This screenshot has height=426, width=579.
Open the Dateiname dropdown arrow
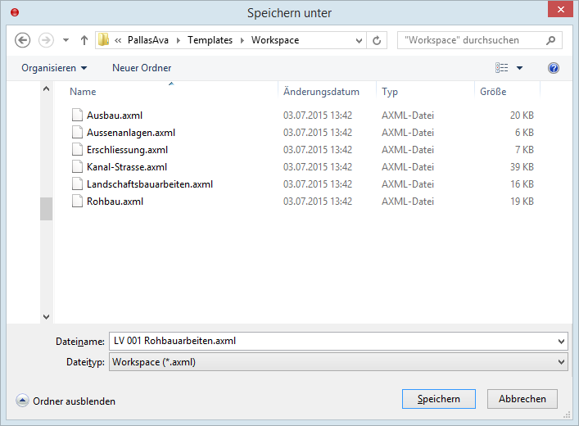[x=561, y=342]
